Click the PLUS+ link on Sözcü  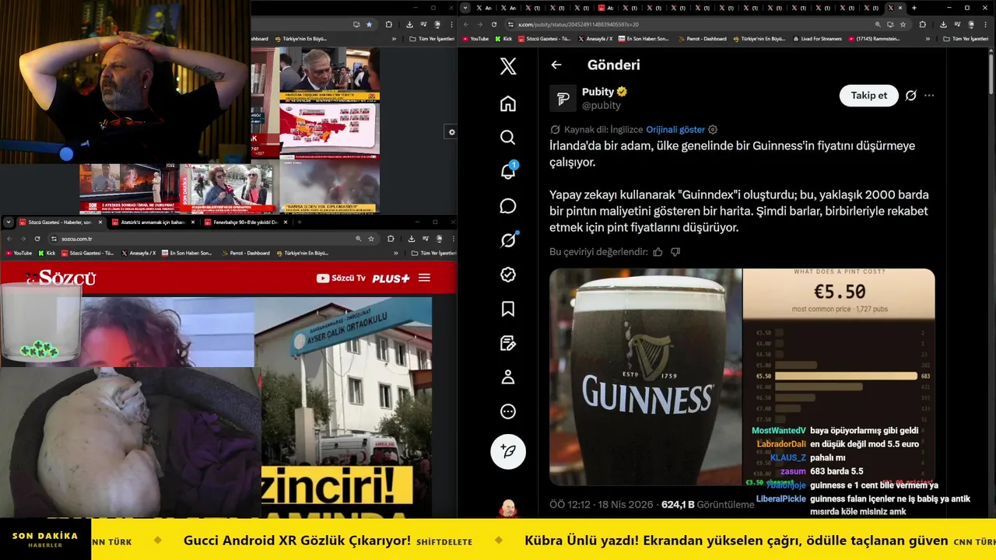[391, 278]
